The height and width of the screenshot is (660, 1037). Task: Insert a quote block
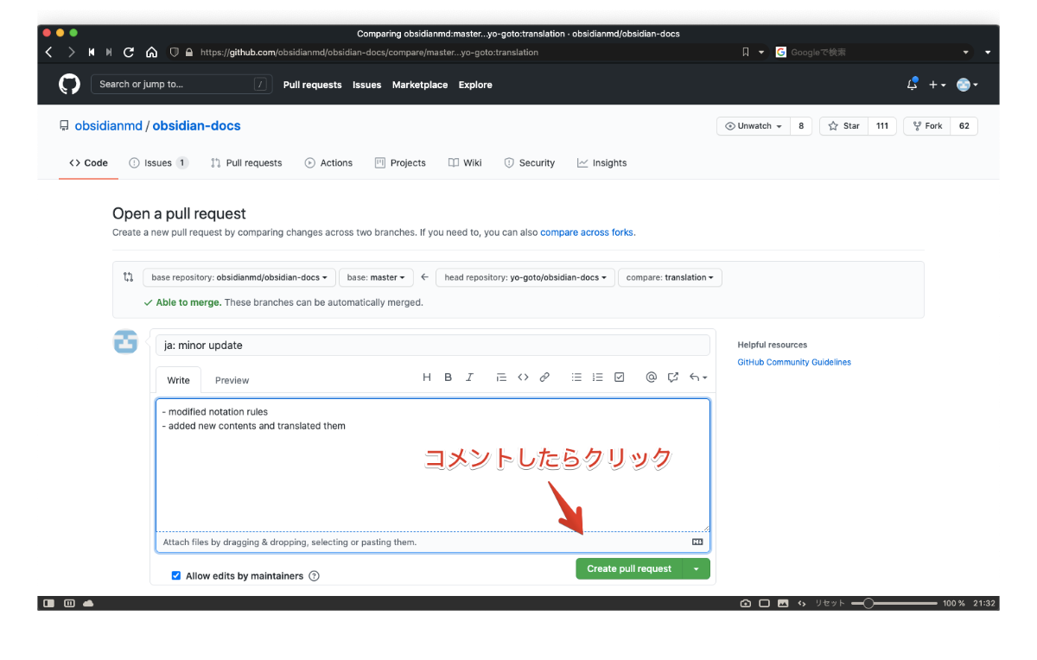(501, 378)
